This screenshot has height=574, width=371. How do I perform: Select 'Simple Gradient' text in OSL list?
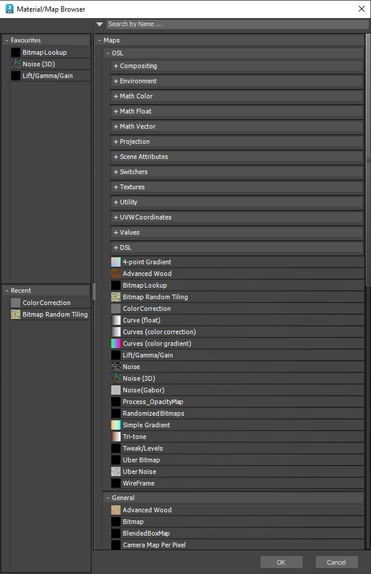pyautogui.click(x=147, y=425)
